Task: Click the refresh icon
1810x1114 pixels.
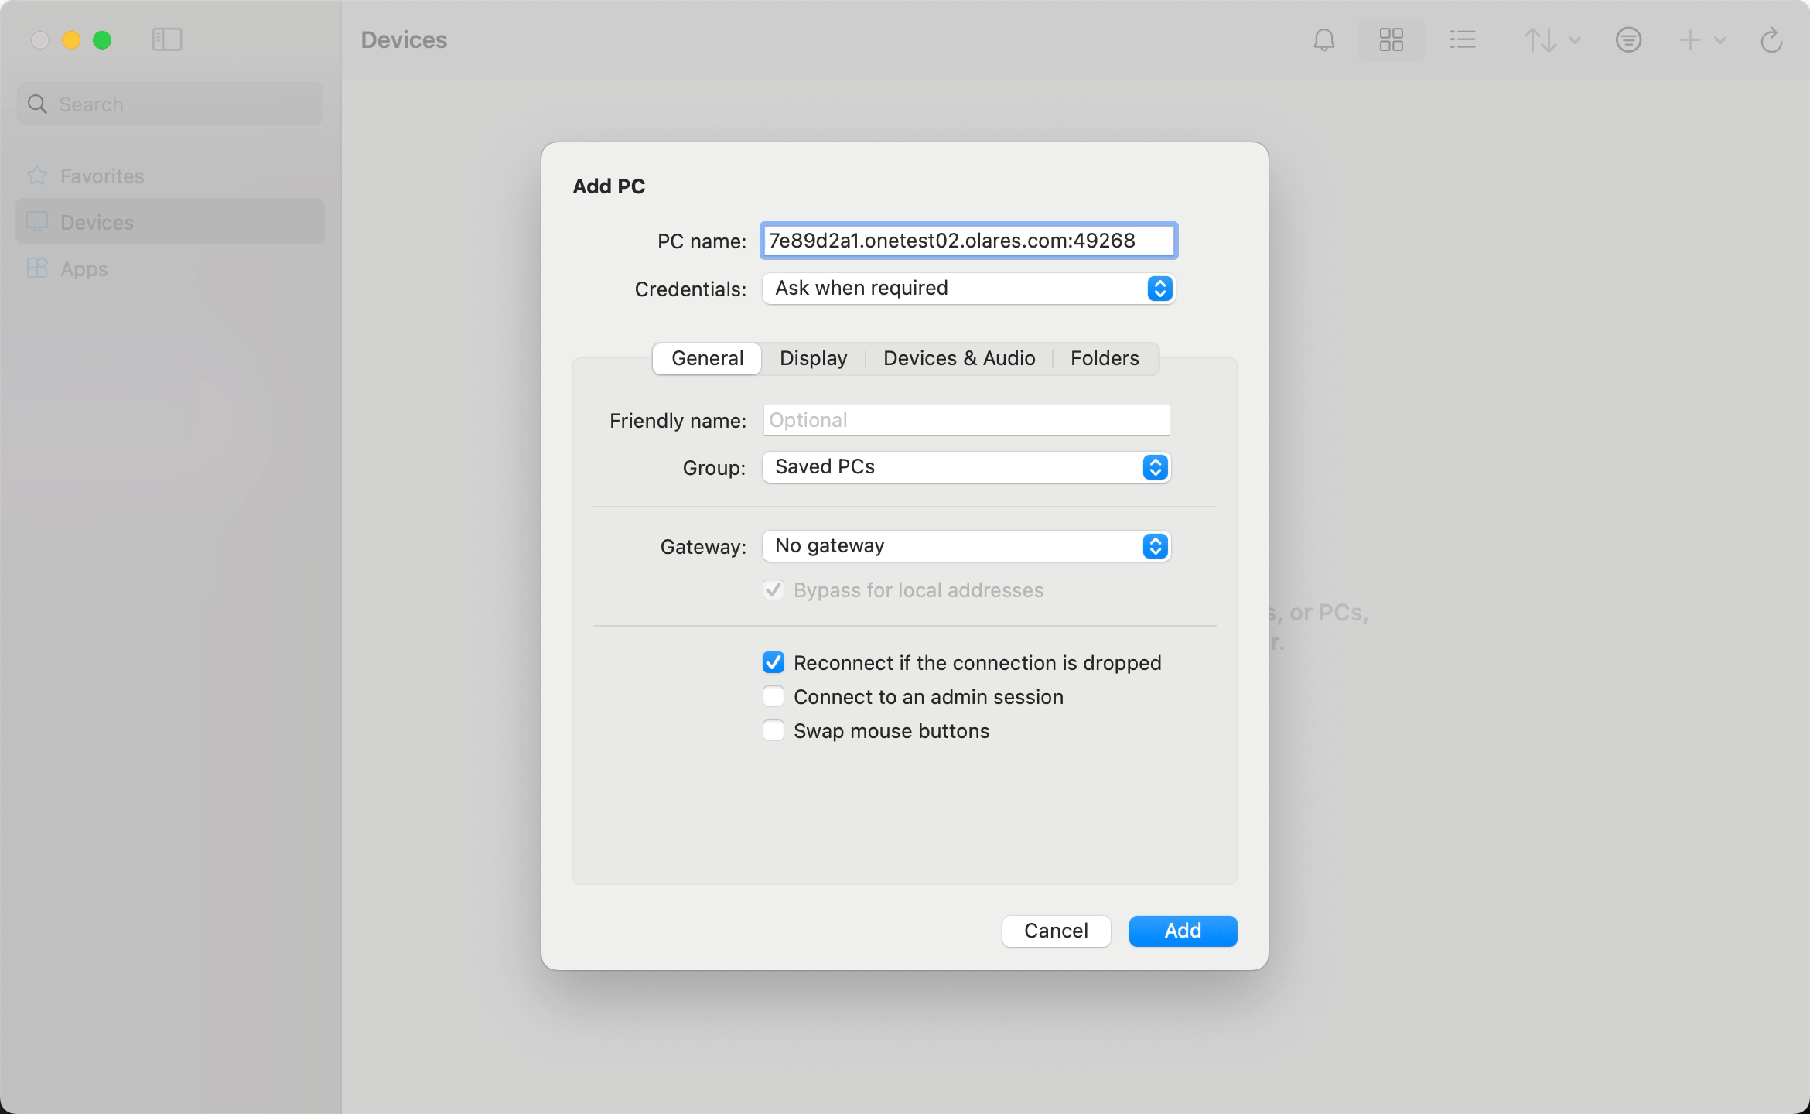Action: 1771,40
